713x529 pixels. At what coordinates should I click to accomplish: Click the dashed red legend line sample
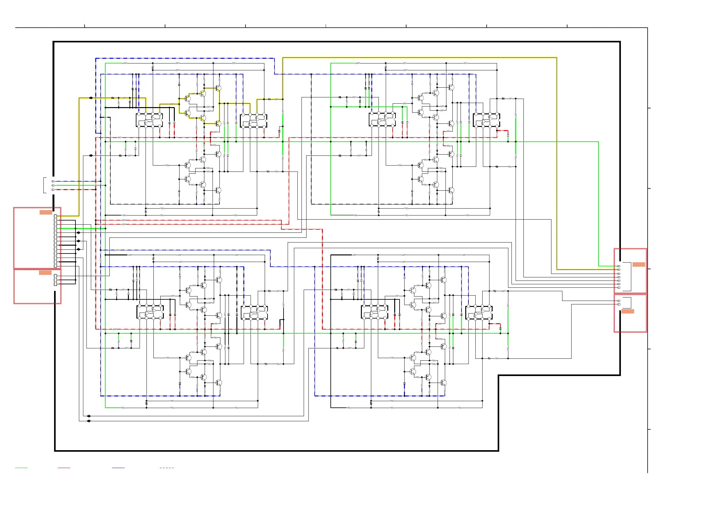[x=167, y=468]
